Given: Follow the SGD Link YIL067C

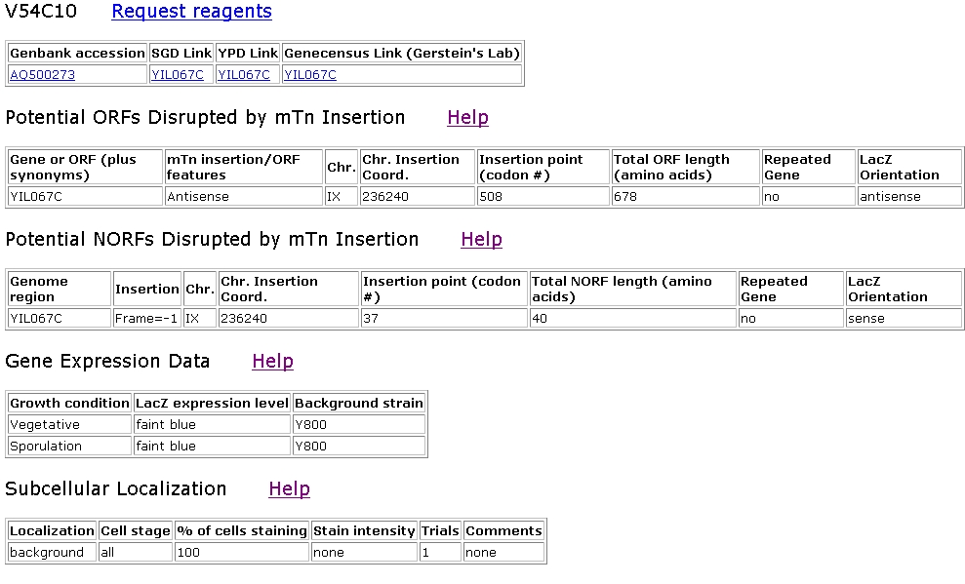Looking at the screenshot, I should pyautogui.click(x=178, y=74).
